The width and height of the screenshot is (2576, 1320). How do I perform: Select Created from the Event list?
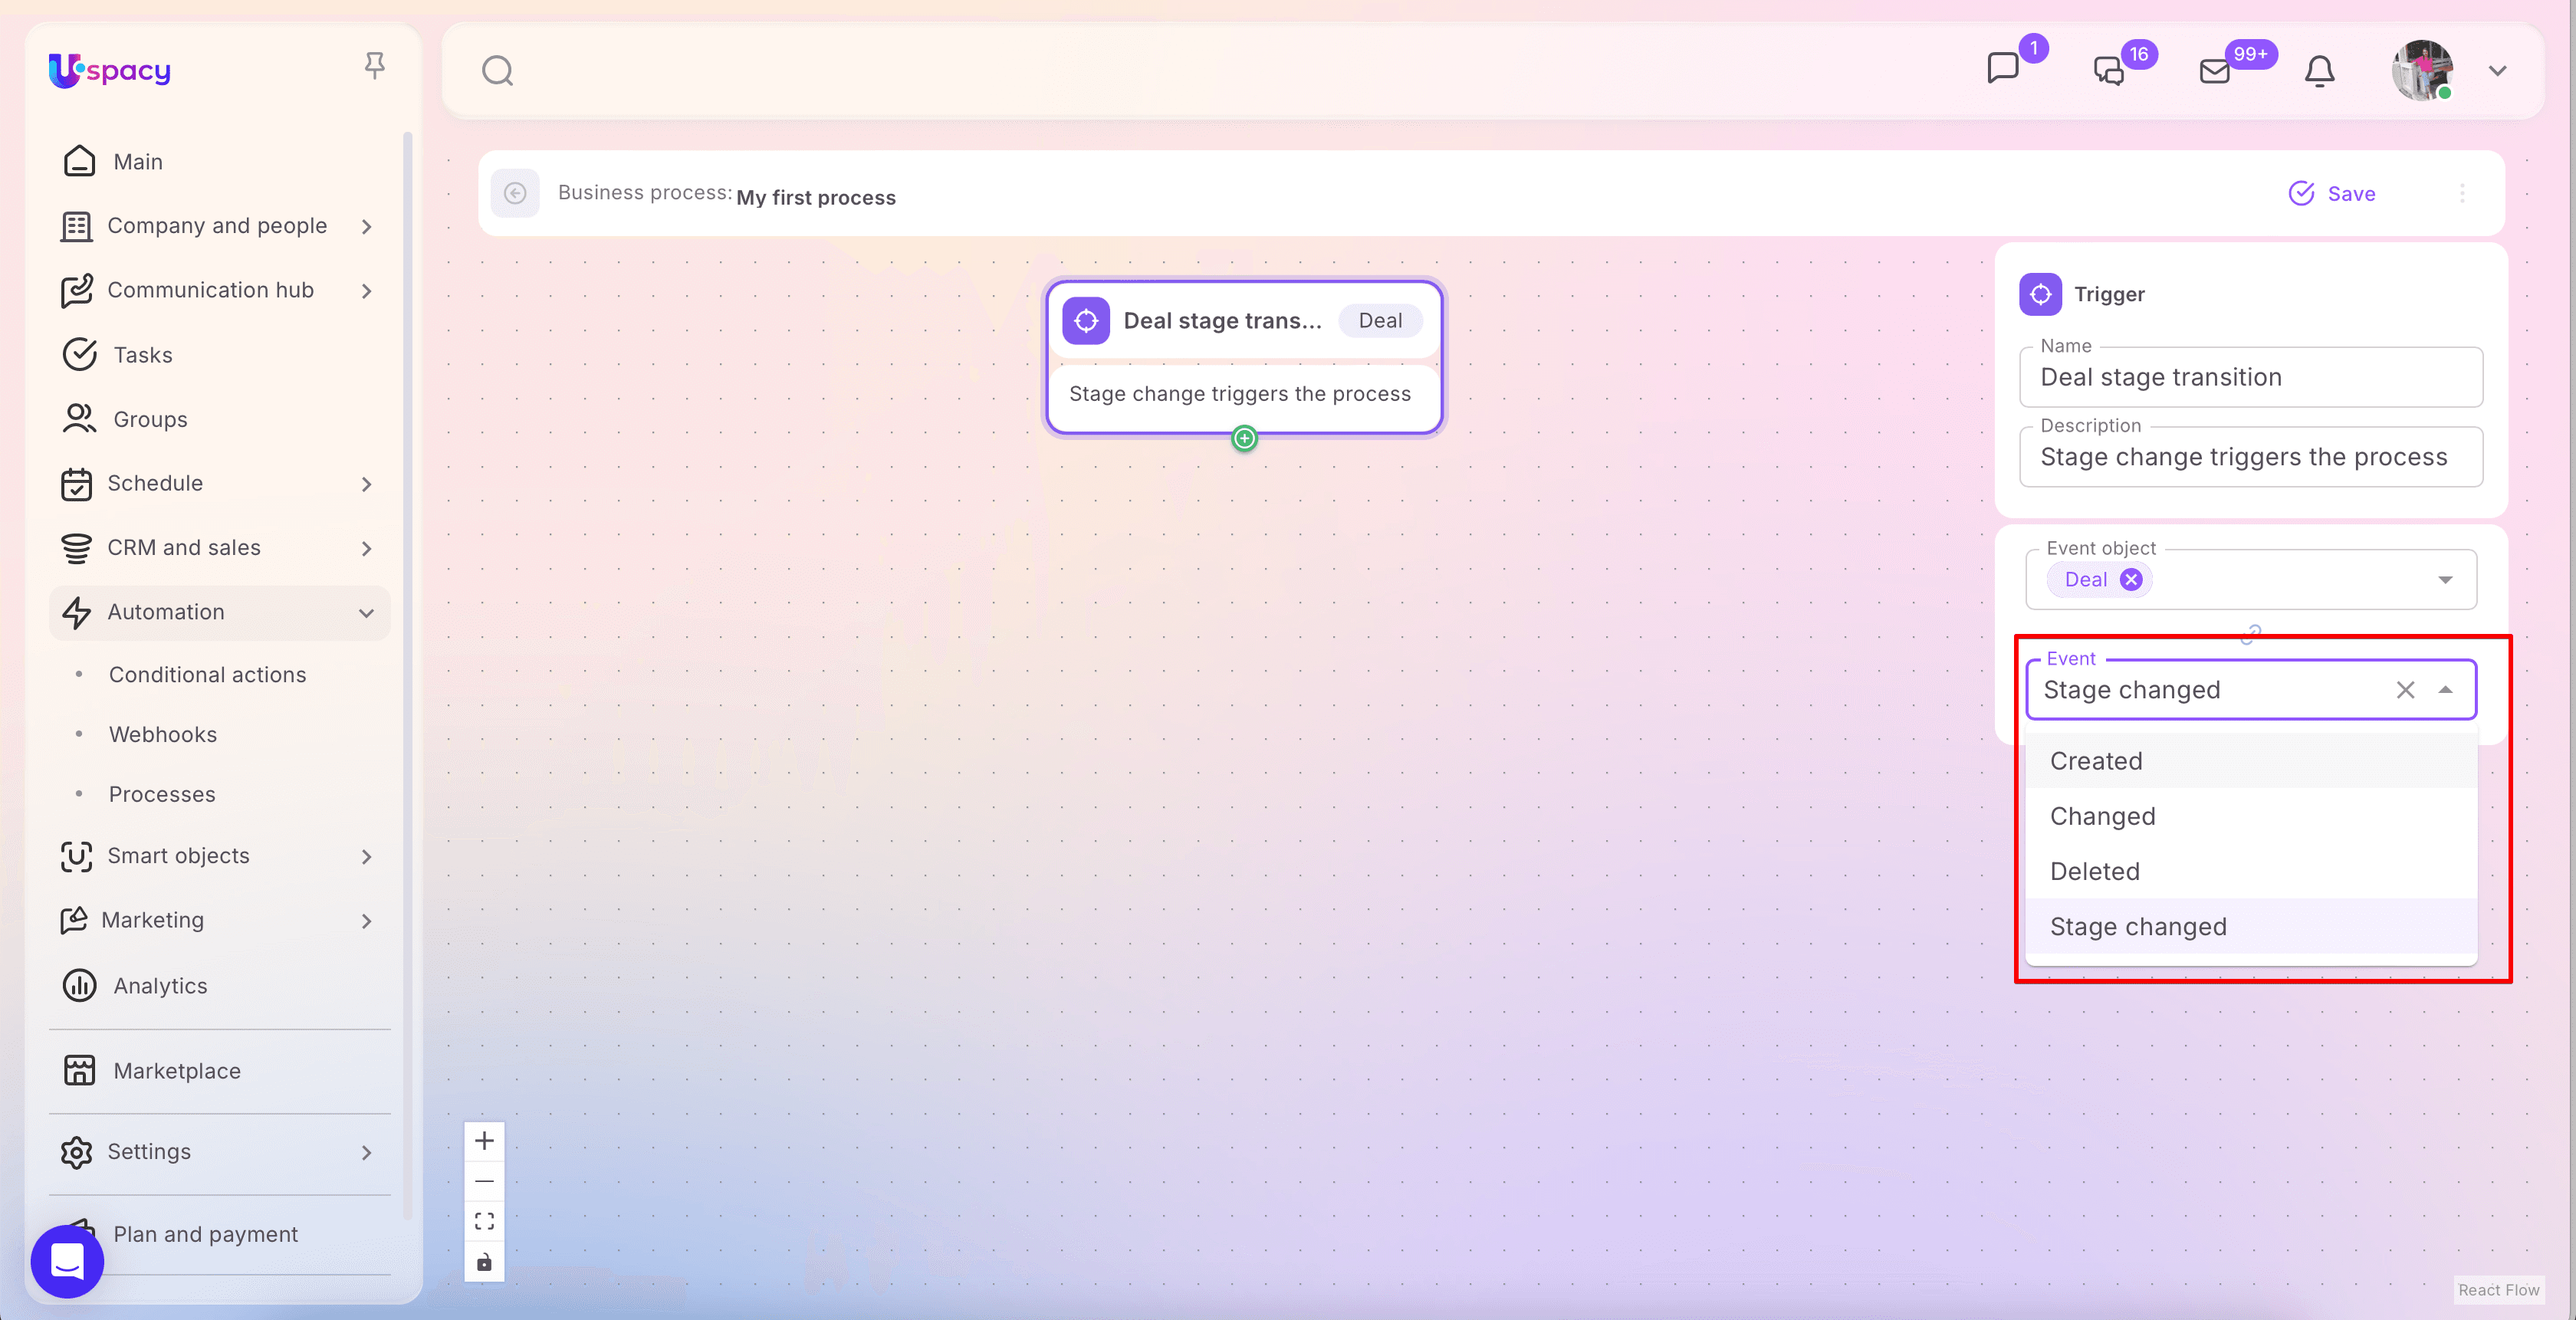(x=2096, y=761)
